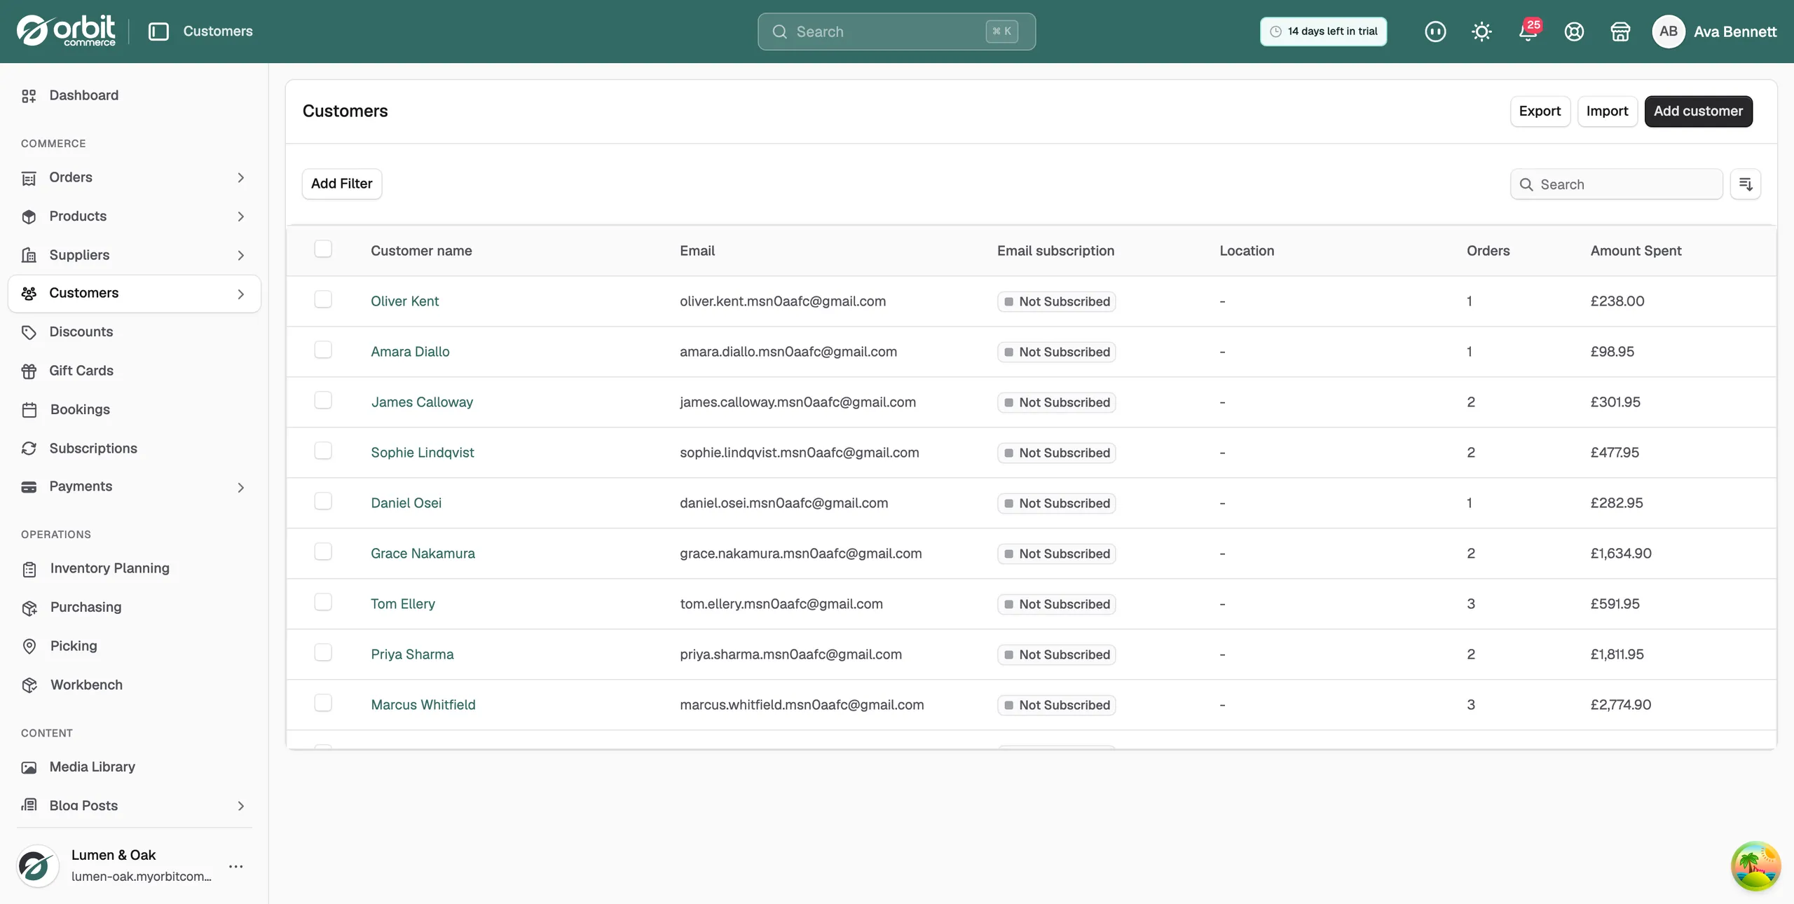
Task: Toggle the sidebar panel icon in header
Action: click(x=158, y=32)
